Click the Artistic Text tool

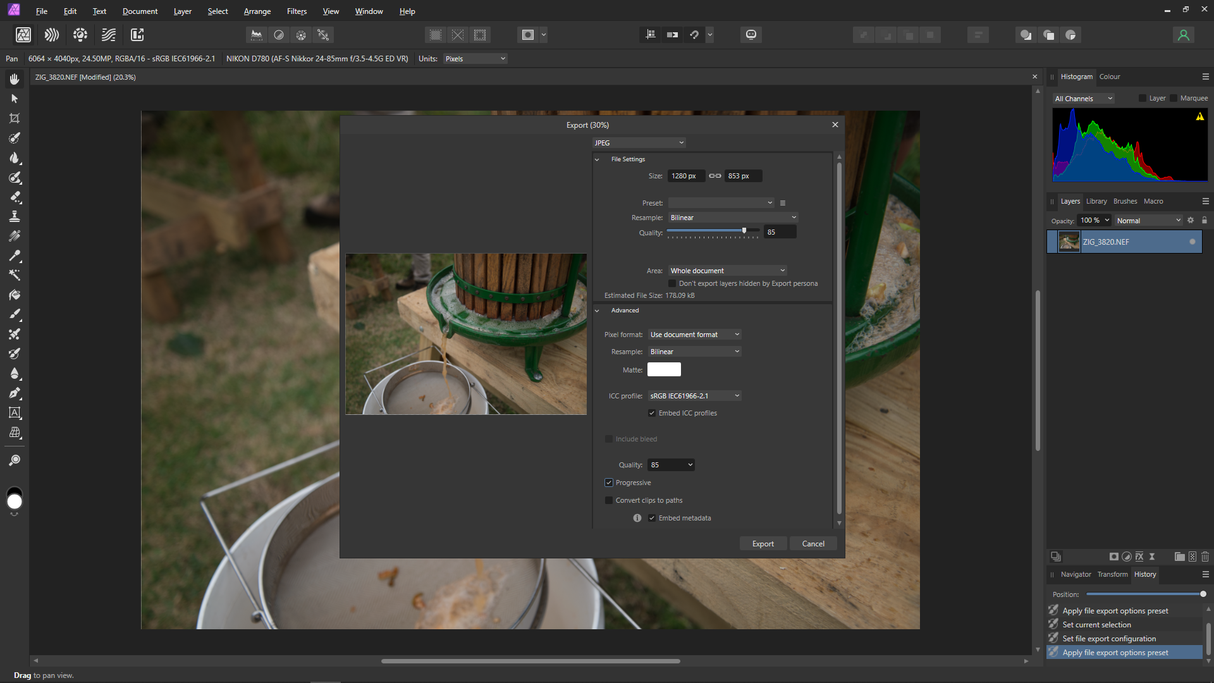pos(15,413)
